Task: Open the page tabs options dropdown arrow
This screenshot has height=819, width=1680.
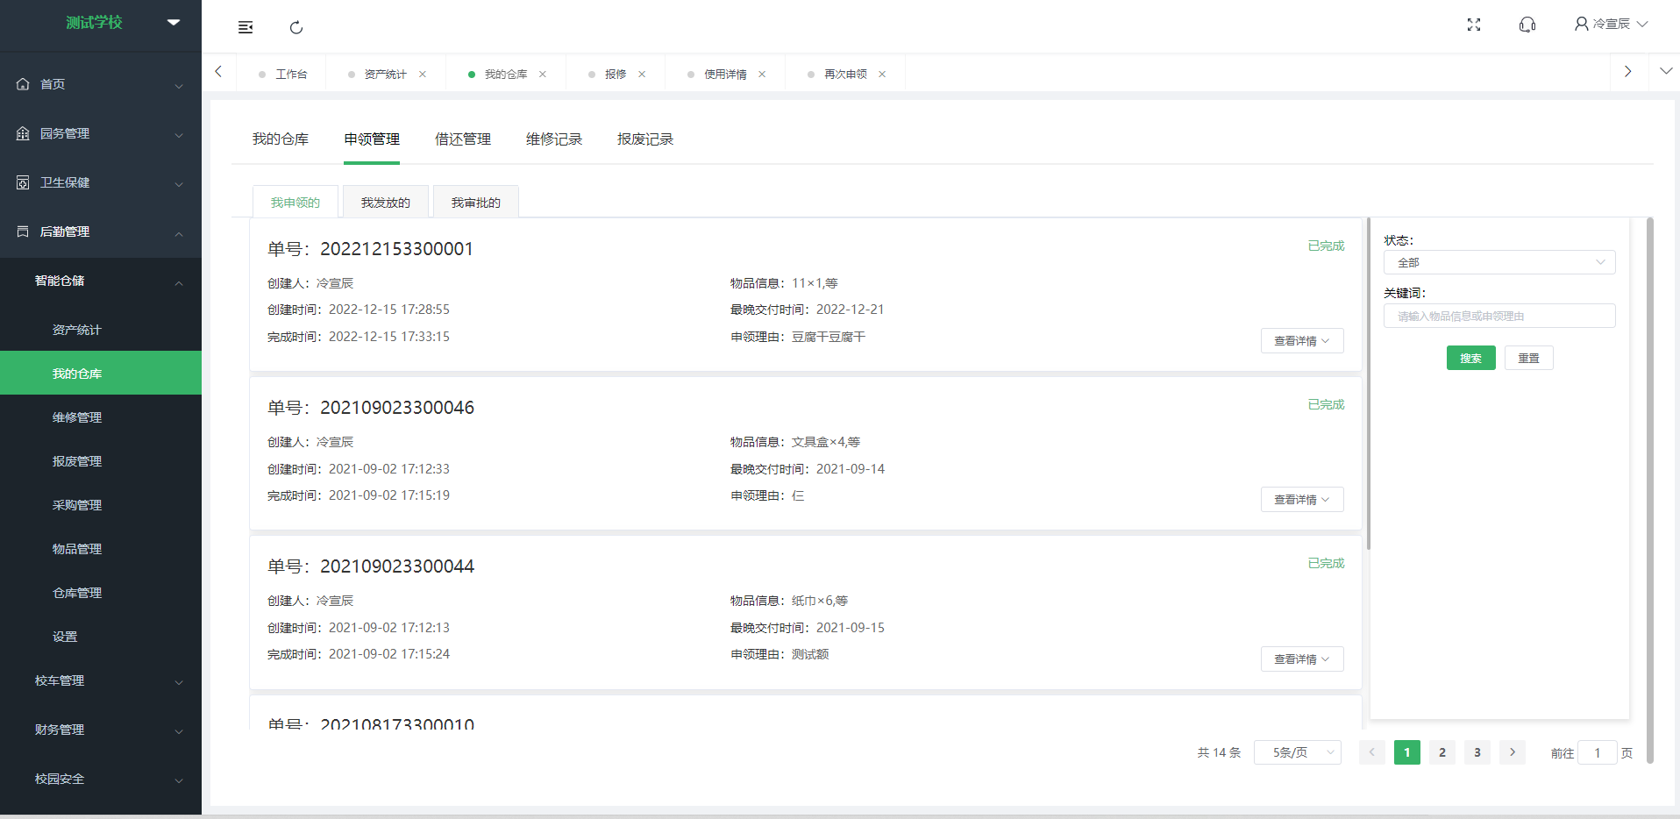Action: (1666, 71)
